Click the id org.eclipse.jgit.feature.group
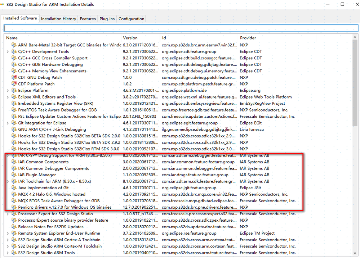Viewport: 360px width, 258px height. point(189,188)
